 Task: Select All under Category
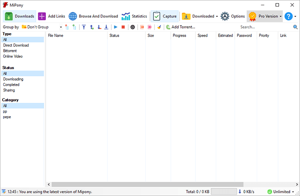(22, 106)
